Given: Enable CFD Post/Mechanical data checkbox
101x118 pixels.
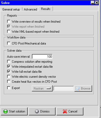Looking at the screenshot, I should click(x=9, y=43).
